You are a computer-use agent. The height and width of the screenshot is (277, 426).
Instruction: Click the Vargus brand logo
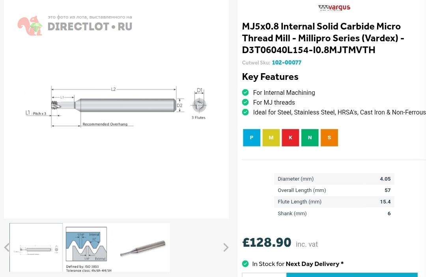tap(334, 7)
